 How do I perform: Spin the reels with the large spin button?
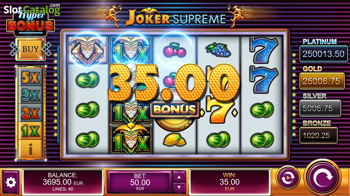click(x=324, y=177)
